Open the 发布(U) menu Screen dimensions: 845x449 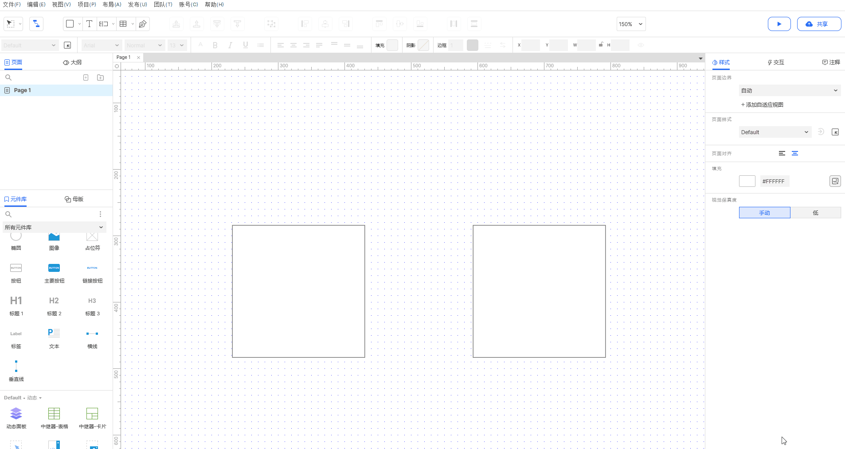(x=137, y=4)
